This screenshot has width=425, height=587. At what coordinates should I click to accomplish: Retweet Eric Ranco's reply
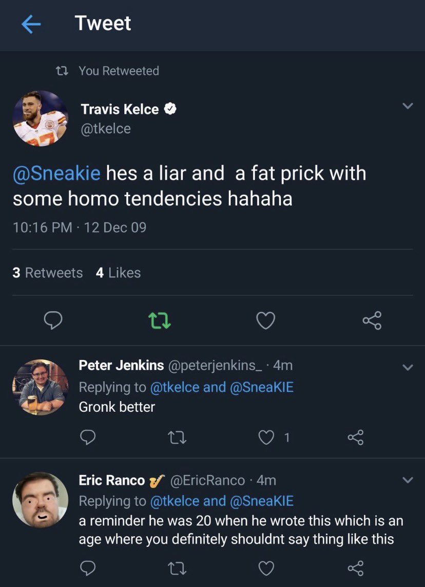tap(177, 568)
